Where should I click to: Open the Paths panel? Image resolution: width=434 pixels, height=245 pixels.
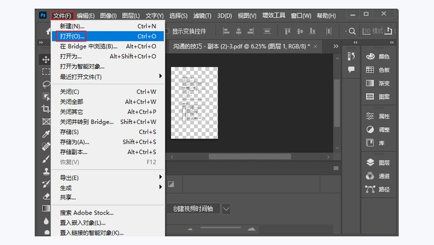(x=378, y=189)
